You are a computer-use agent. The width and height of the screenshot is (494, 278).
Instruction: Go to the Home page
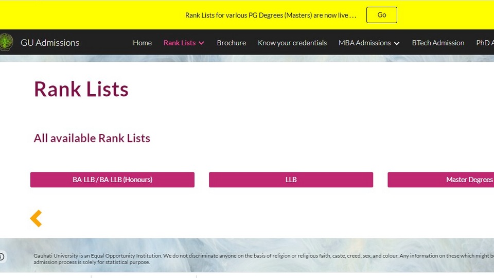[142, 43]
